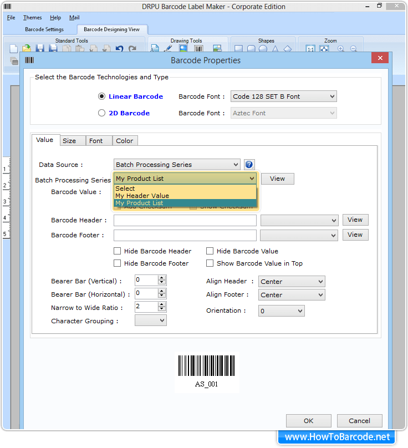Open the Barcode Header series dropdown

pyautogui.click(x=299, y=220)
